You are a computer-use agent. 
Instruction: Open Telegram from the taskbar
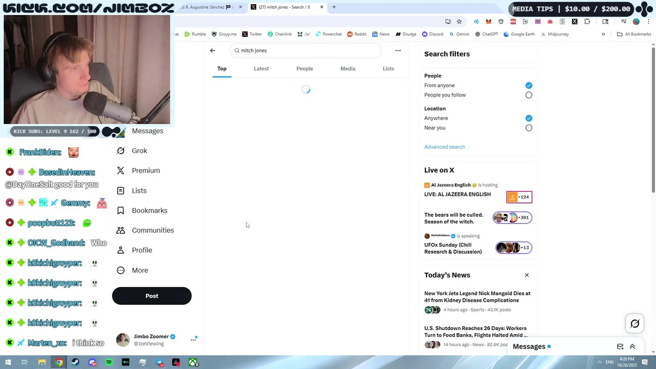(159, 362)
